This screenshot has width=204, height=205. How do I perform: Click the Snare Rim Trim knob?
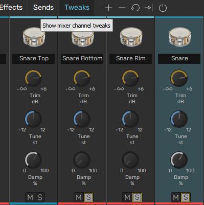tap(130, 78)
